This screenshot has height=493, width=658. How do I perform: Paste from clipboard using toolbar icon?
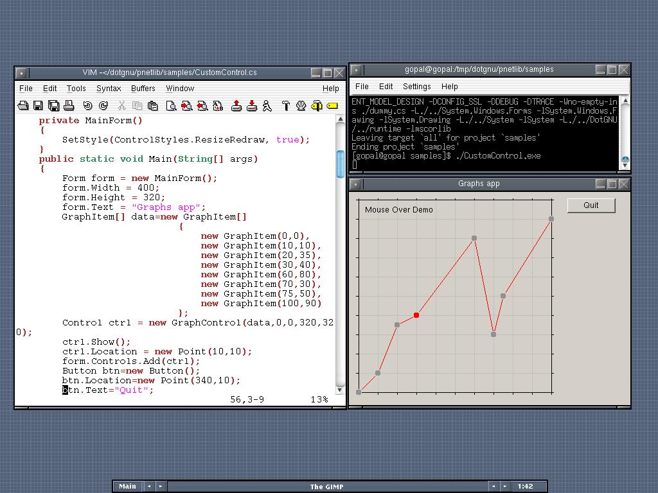point(153,106)
